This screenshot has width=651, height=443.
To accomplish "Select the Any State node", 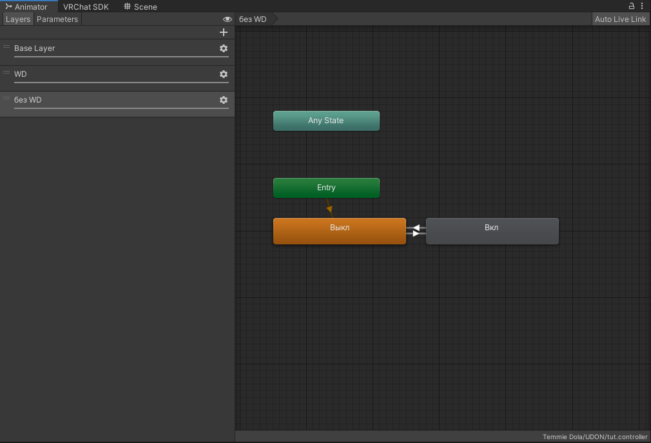I will (x=326, y=121).
